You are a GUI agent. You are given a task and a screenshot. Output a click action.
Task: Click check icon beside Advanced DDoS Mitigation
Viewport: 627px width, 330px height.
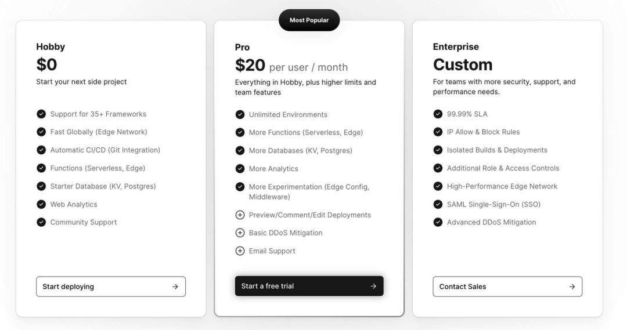point(438,222)
